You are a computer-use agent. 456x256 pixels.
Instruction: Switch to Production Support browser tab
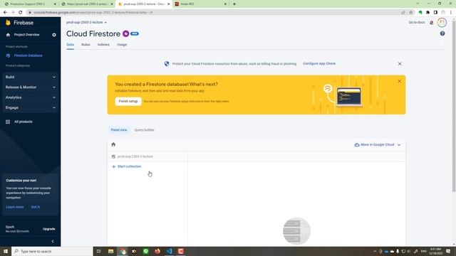tap(30, 4)
